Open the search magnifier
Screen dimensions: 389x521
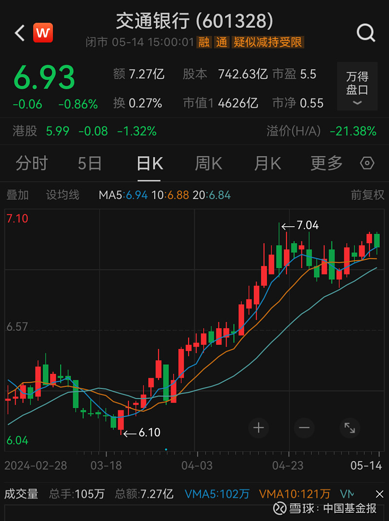pyautogui.click(x=365, y=33)
